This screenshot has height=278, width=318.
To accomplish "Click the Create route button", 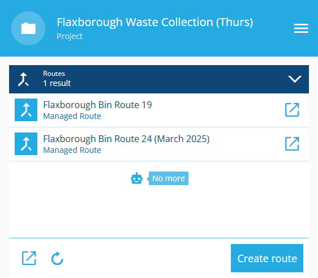I will click(x=267, y=258).
